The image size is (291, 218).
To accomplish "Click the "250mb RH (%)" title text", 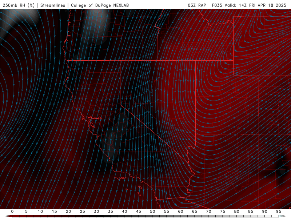I will [19, 5].
